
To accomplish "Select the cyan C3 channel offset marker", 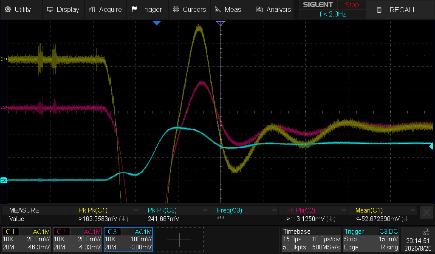I will (x=4, y=180).
